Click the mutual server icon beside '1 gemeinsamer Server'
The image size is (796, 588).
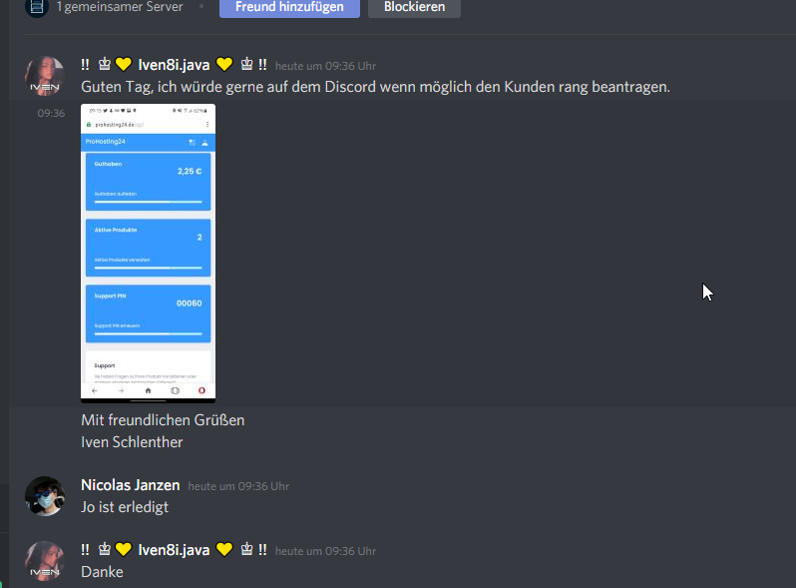pos(37,7)
